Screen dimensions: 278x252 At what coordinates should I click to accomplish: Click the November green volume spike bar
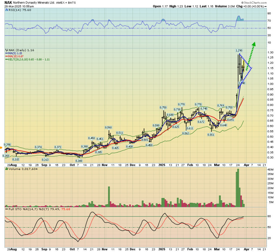[109, 197]
